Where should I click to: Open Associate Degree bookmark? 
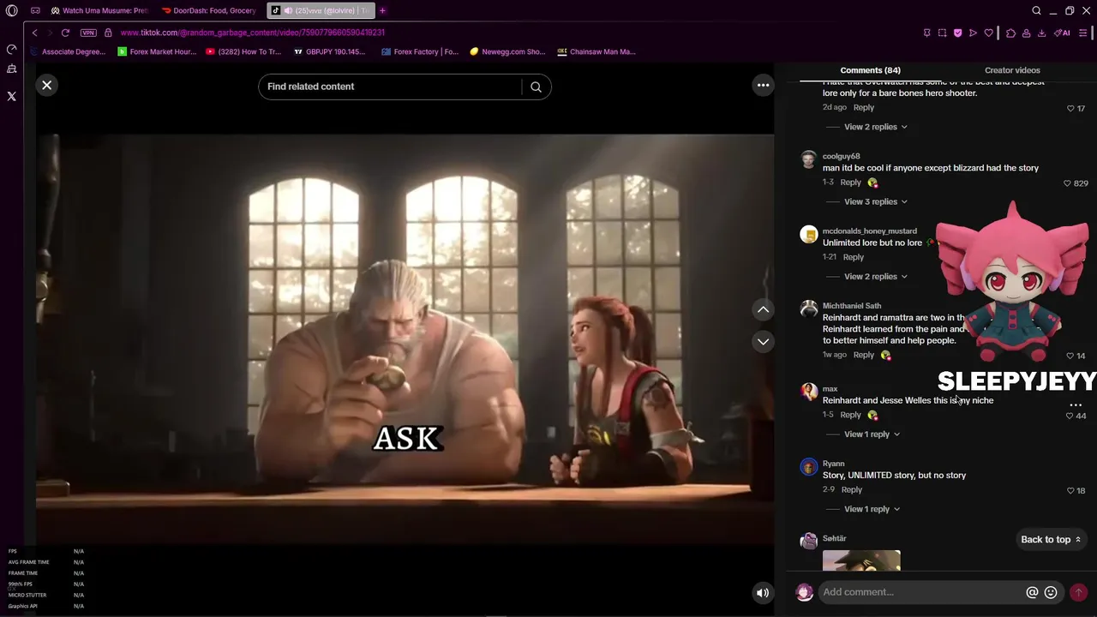click(68, 51)
